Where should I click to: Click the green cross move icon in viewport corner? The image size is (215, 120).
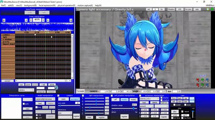click(x=212, y=9)
